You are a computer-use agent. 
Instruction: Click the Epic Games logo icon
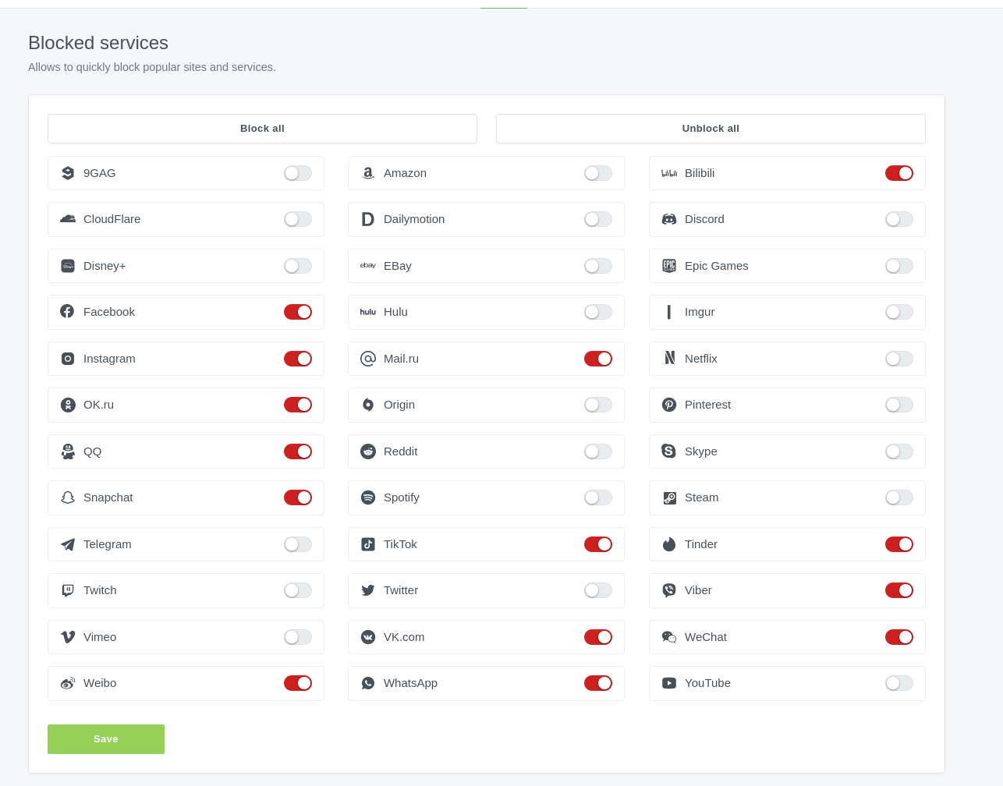click(669, 266)
